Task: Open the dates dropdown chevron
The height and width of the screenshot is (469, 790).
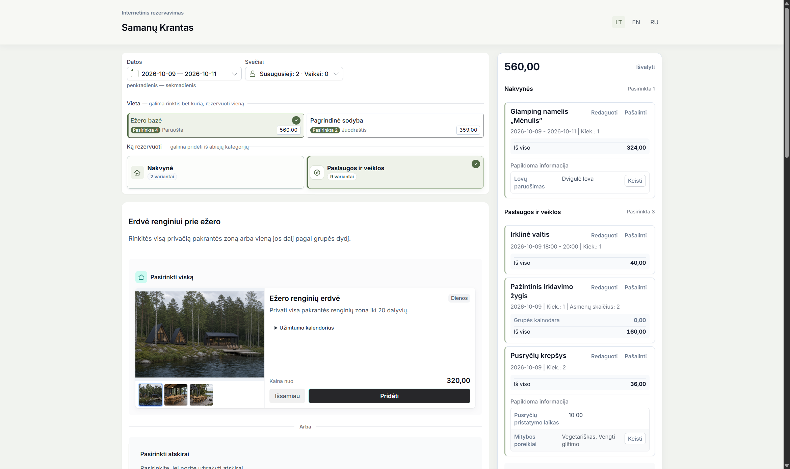Action: coord(235,74)
